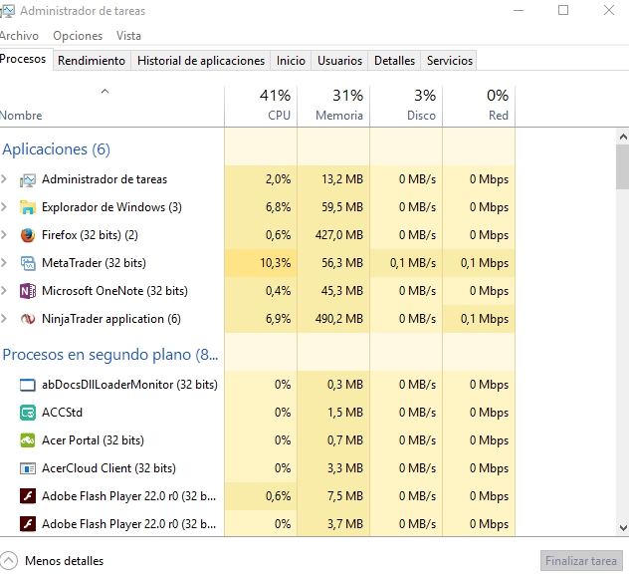The width and height of the screenshot is (629, 578).
Task: Click MetaTrader's 10,3% CPU value
Action: pos(275,263)
